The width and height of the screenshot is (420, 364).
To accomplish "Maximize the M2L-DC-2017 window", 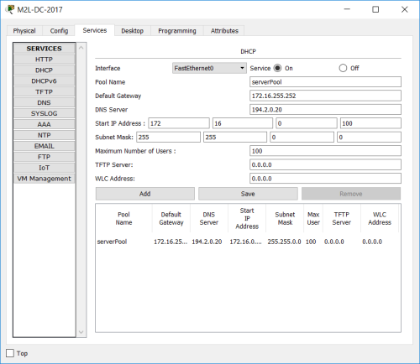I will [375, 9].
